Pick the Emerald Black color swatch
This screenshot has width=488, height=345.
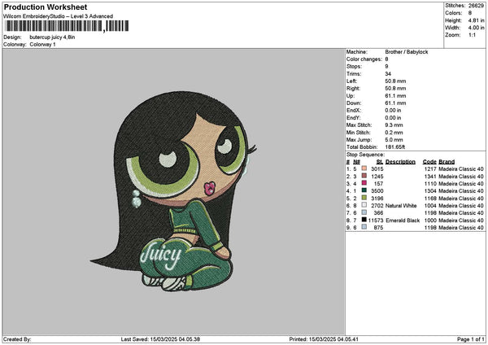pyautogui.click(x=364, y=220)
